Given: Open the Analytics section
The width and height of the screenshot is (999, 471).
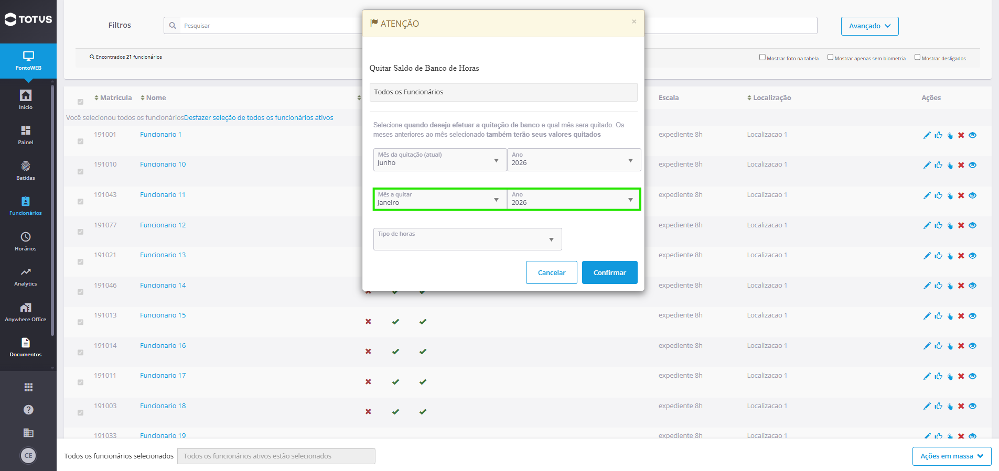Looking at the screenshot, I should (x=26, y=277).
